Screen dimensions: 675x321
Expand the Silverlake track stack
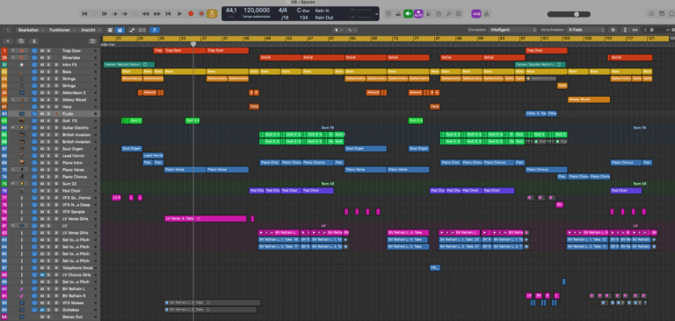(x=13, y=58)
